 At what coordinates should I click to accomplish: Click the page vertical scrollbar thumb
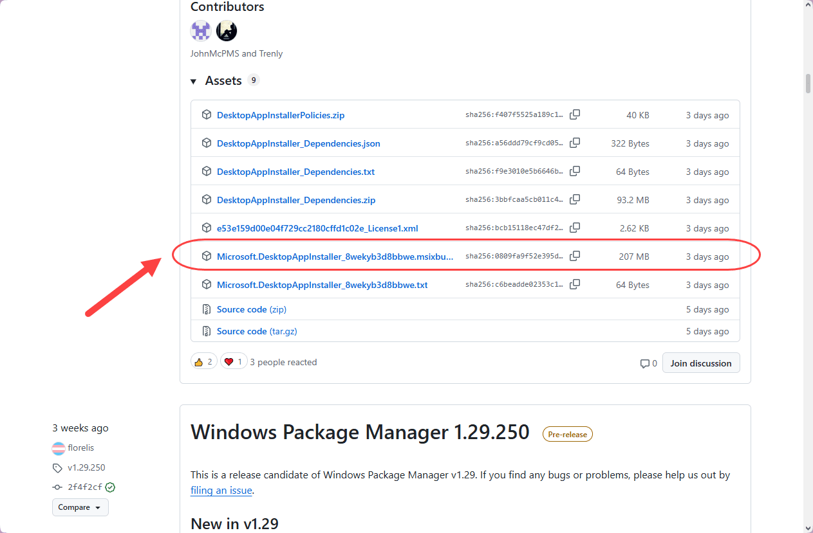click(x=808, y=84)
